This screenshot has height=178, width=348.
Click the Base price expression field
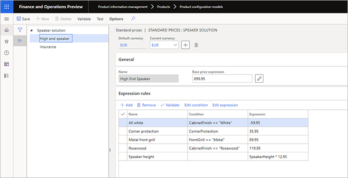tap(222, 79)
